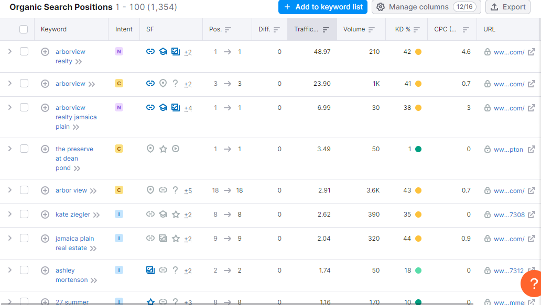The height and width of the screenshot is (305, 541).
Task: Tick the ashley mortenson row checkbox
Action: [24, 270]
